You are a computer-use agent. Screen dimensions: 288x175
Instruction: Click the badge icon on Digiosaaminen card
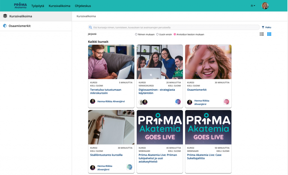tap(178, 102)
